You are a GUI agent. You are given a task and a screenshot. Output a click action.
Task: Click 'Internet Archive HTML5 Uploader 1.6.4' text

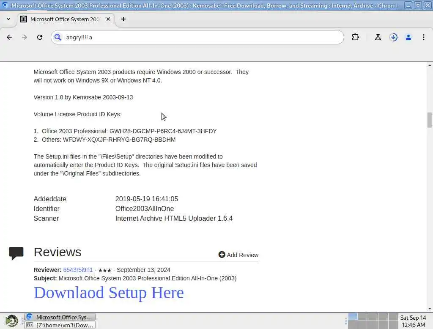pos(174,218)
